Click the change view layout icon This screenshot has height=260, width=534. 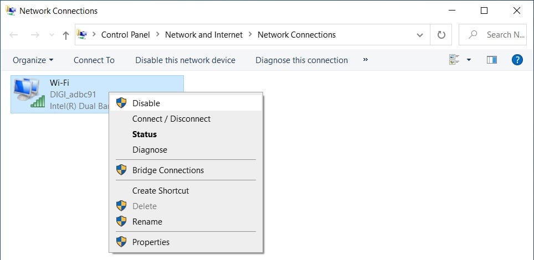pos(454,60)
